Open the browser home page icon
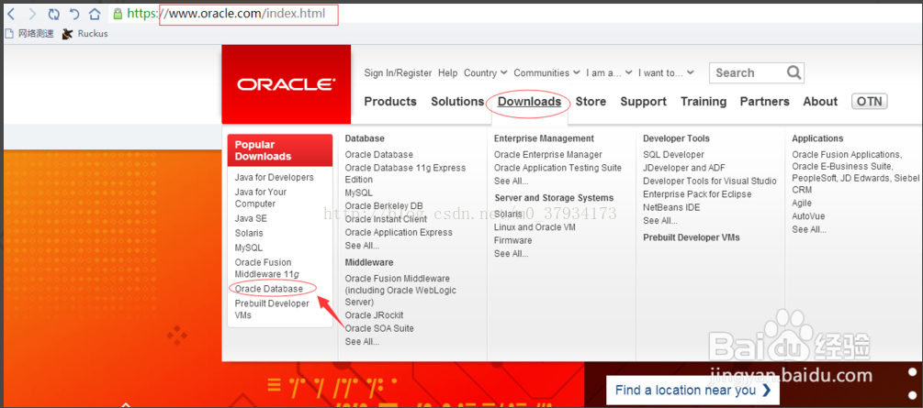Image resolution: width=923 pixels, height=408 pixels. [95, 14]
